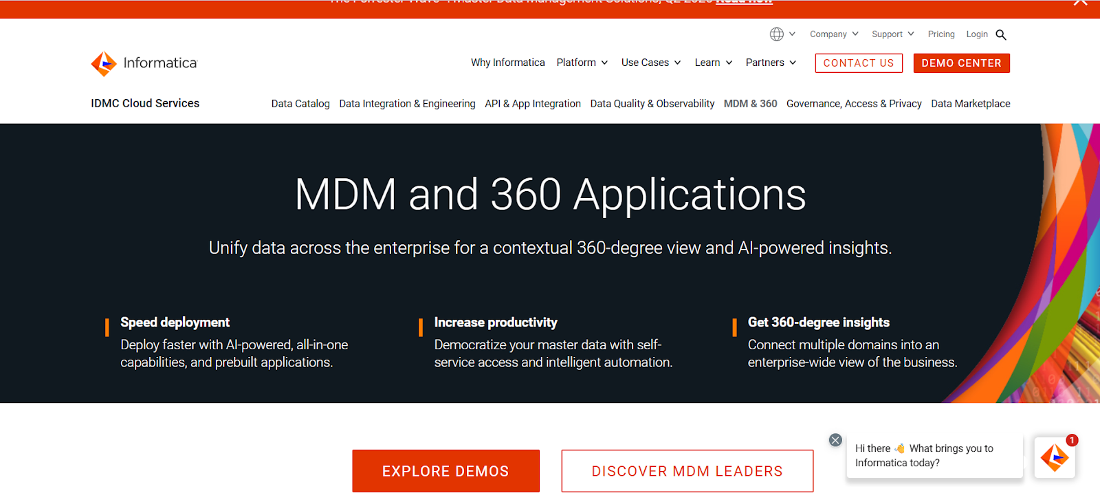Click the EXPLORE DEMOS button
Image resolution: width=1100 pixels, height=504 pixels.
click(445, 471)
